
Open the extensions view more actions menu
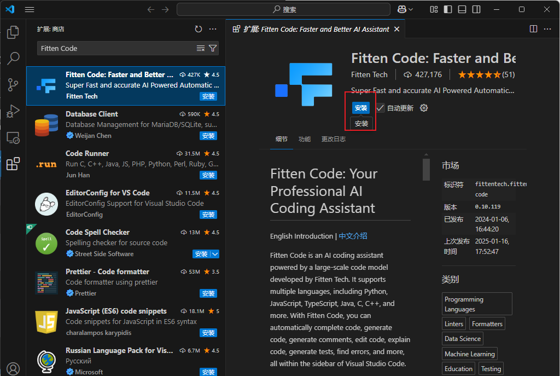coord(213,29)
